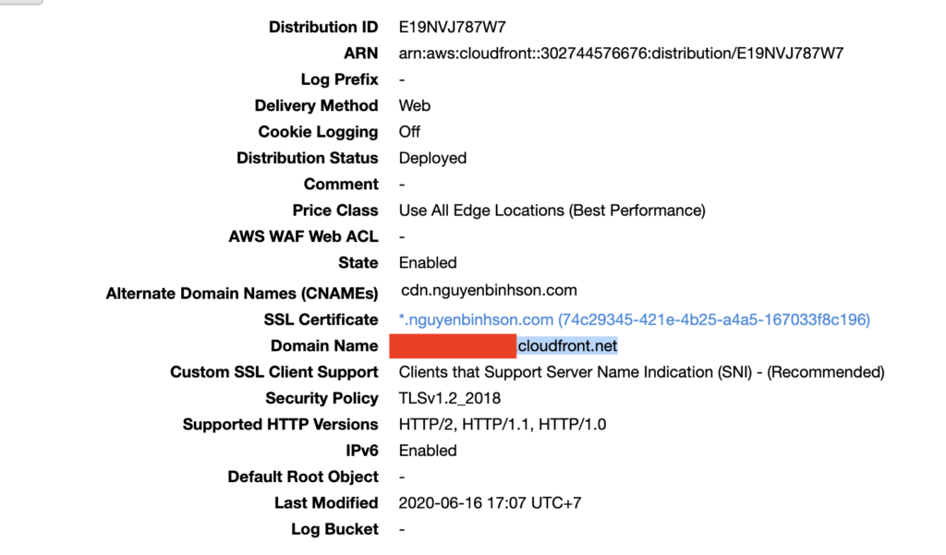Click the Custom SSL Client Support value
The width and height of the screenshot is (946, 555).
click(x=641, y=372)
